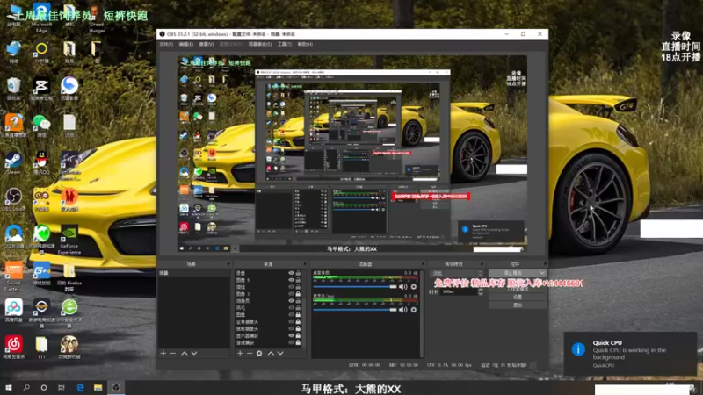The height and width of the screenshot is (395, 703).
Task: Open the CapCut black-and-white desktop shortcut
Action: click(x=41, y=88)
